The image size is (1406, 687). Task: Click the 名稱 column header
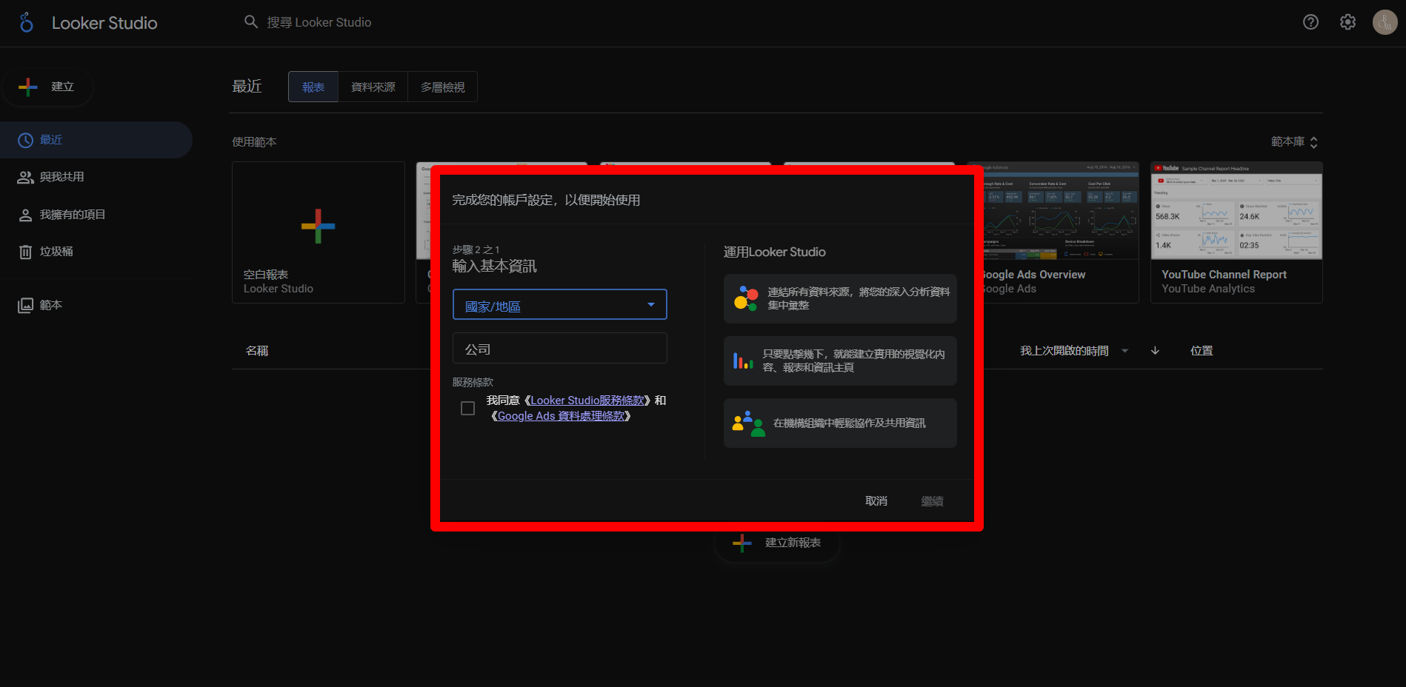[257, 351]
